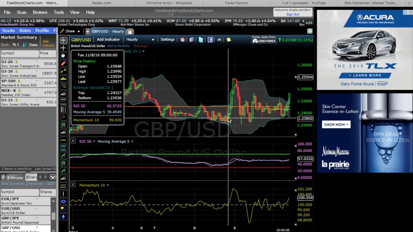The image size is (413, 232).
Task: Expand Momentum 10 options arrow
Action: [107, 185]
